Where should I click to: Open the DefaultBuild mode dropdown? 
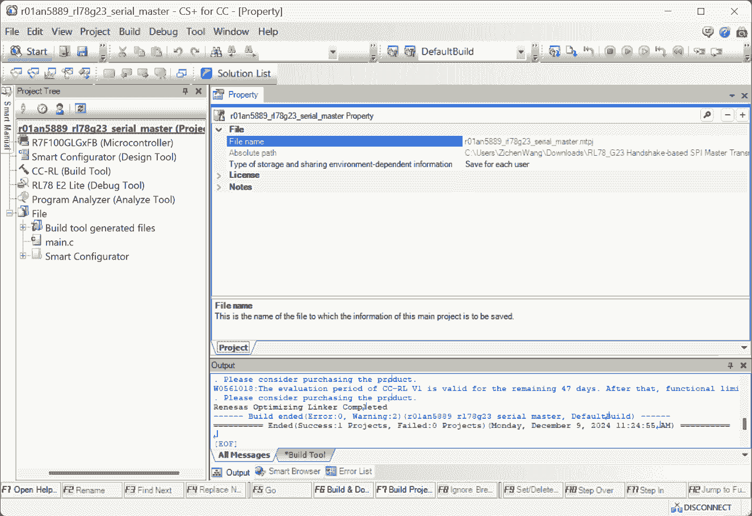point(520,52)
